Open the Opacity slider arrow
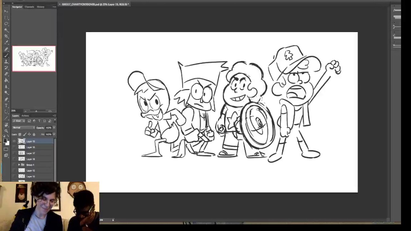This screenshot has height=231, width=411. point(54,128)
